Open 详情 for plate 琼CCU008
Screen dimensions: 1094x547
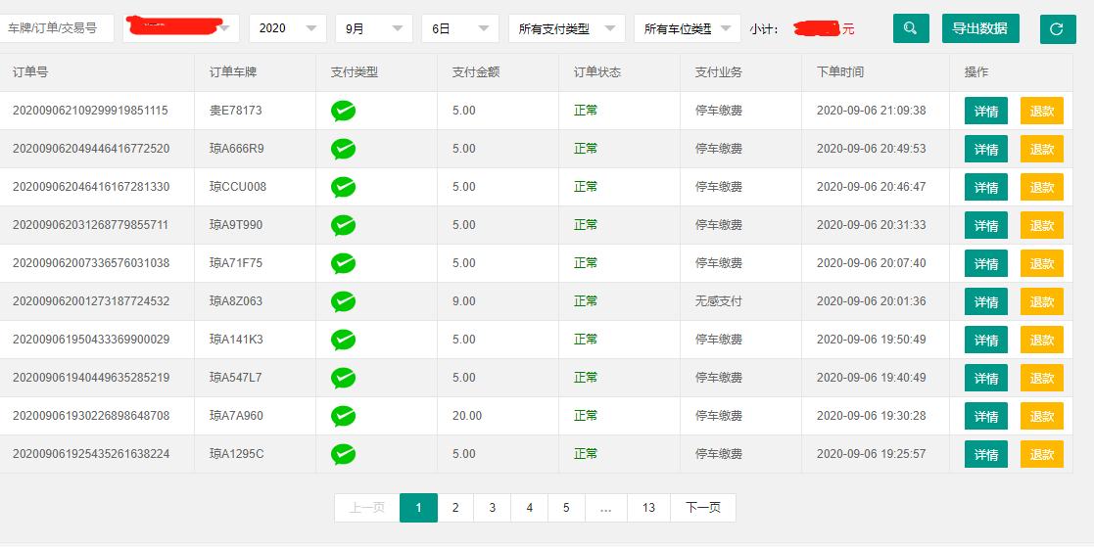click(986, 188)
